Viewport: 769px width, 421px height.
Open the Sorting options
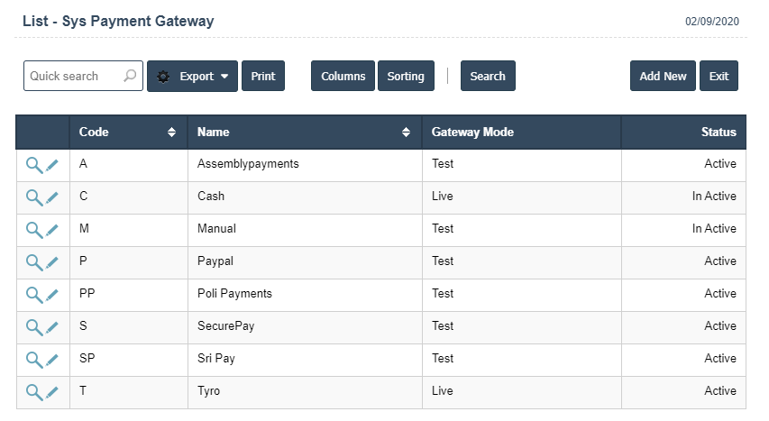406,77
